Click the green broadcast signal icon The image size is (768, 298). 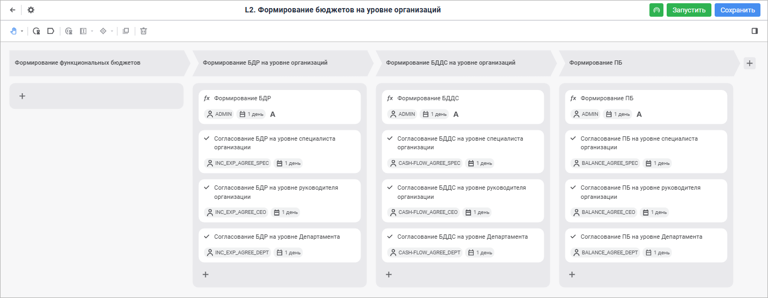click(656, 10)
